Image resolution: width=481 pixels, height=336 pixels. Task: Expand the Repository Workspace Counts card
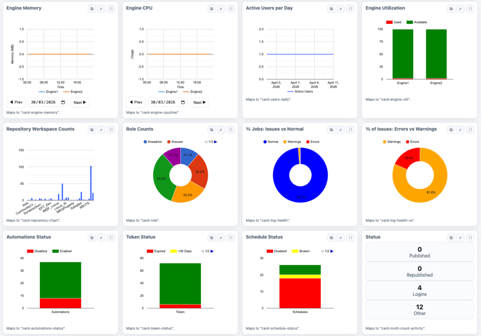point(101,130)
